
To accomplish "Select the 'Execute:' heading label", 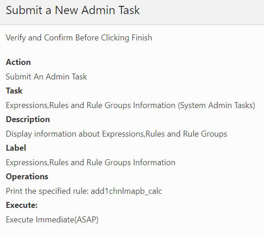I will coord(22,205).
